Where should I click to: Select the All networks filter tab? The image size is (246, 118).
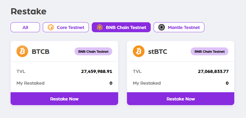click(x=25, y=28)
